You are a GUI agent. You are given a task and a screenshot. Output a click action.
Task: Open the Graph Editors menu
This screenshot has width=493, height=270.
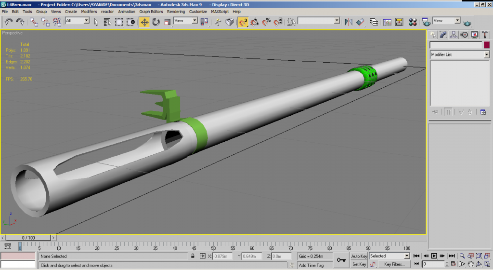pos(151,11)
